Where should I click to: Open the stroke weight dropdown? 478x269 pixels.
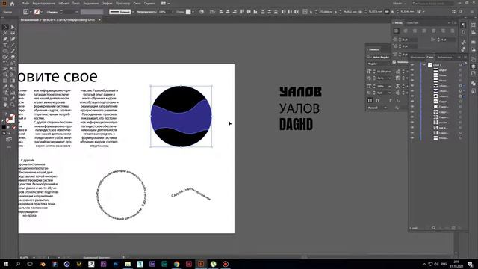coord(76,12)
